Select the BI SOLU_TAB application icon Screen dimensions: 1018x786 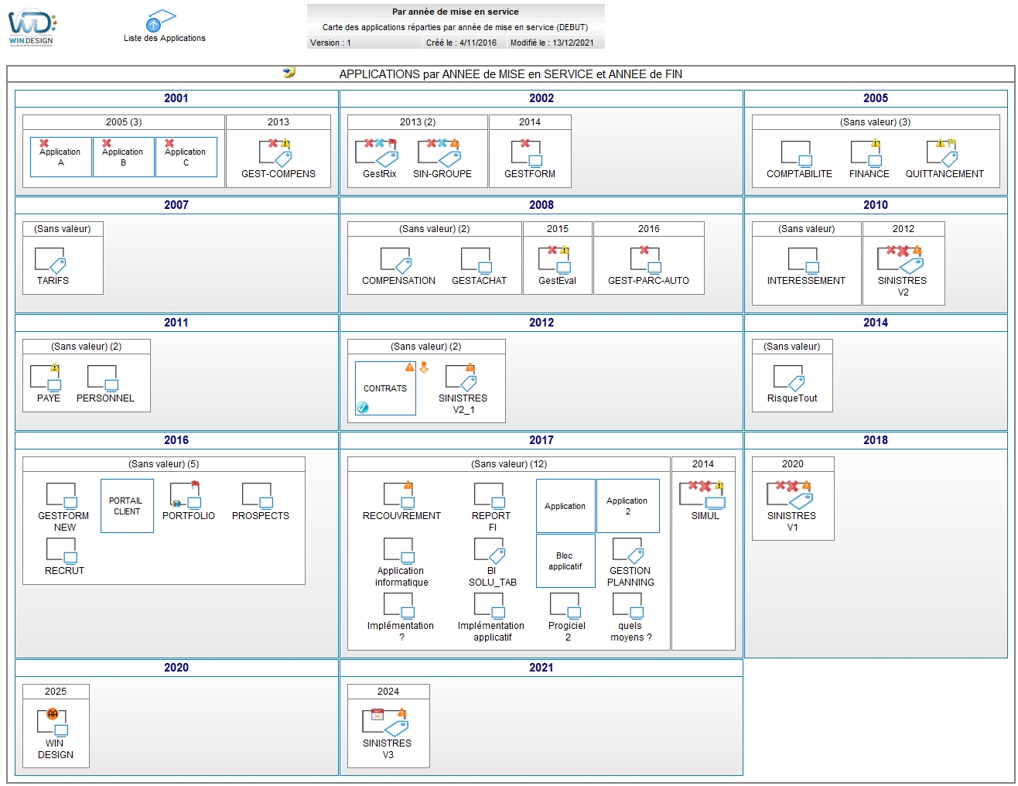pos(490,550)
